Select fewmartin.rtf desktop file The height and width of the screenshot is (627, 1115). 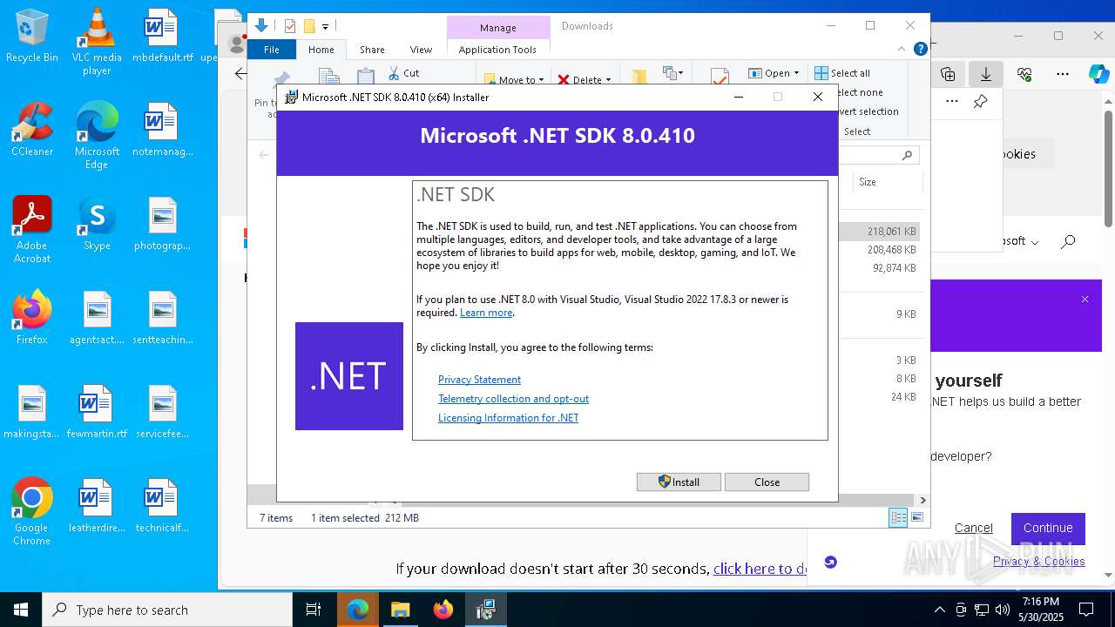97,413
